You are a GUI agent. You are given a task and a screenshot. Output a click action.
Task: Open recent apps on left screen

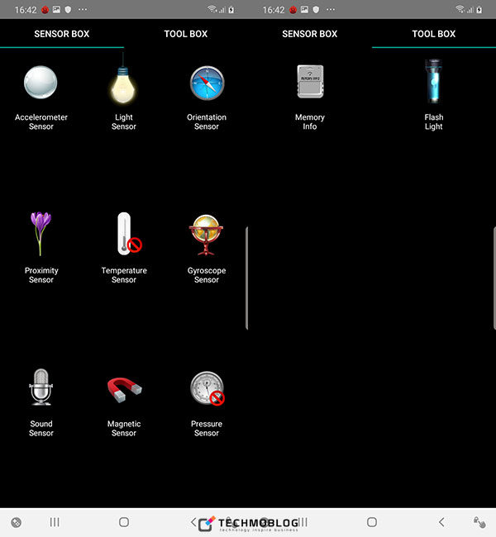click(x=55, y=522)
